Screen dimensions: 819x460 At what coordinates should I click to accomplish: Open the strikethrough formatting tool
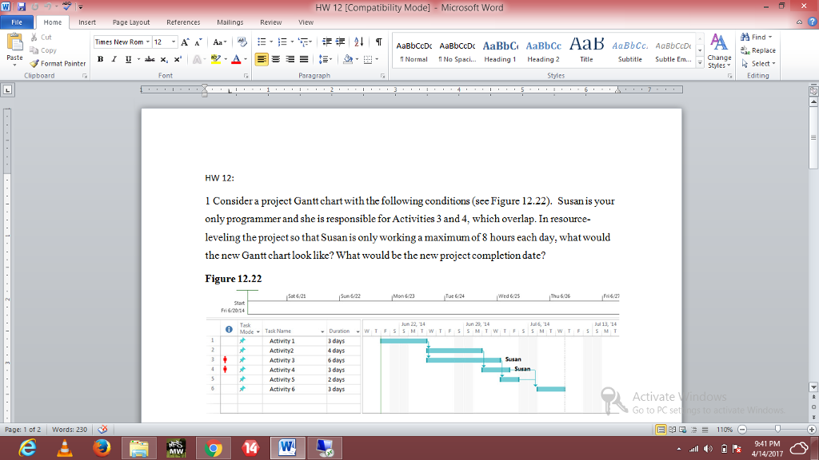coord(152,59)
